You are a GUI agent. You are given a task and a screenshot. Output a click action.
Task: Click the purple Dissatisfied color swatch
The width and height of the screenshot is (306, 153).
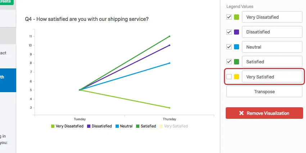pyautogui.click(x=237, y=32)
